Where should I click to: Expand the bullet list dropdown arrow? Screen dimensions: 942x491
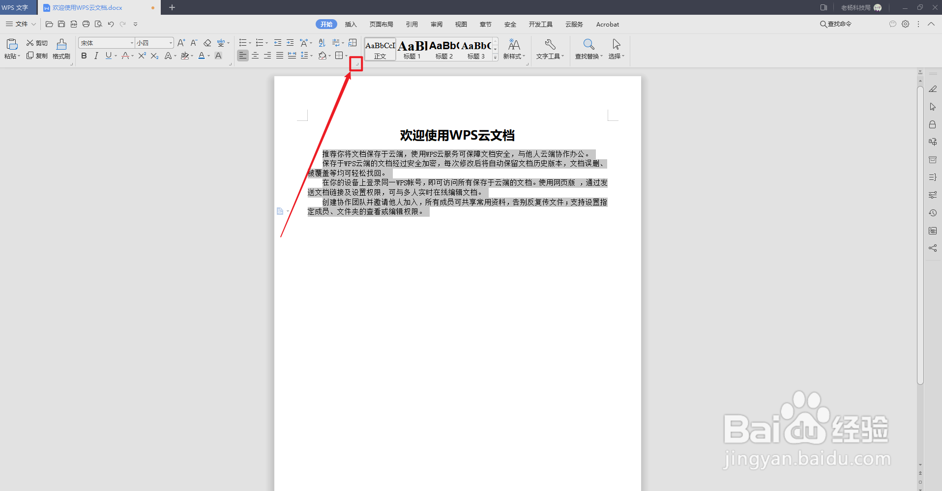[x=250, y=43]
